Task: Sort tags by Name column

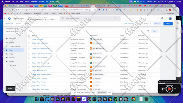Action: click(34, 35)
